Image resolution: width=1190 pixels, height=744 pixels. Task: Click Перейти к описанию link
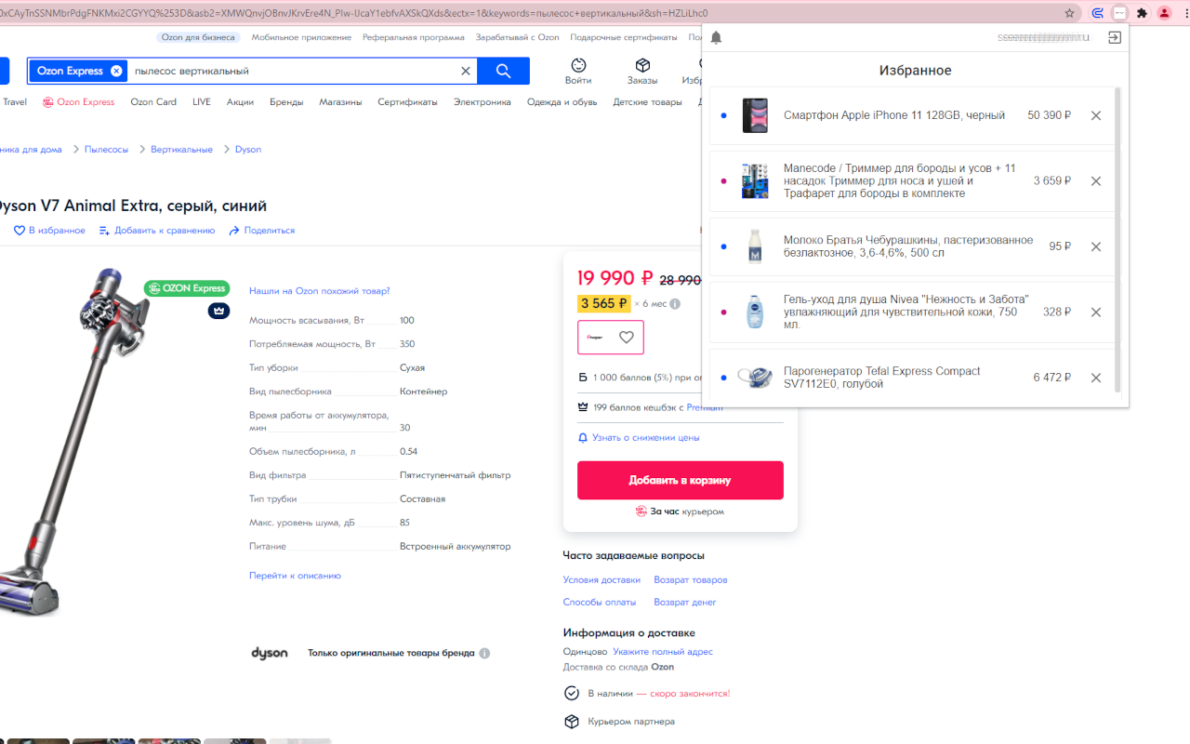tap(295, 576)
